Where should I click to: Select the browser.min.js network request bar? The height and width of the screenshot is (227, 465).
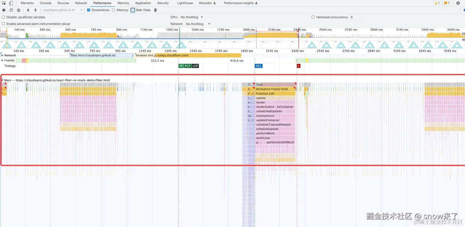click(188, 56)
